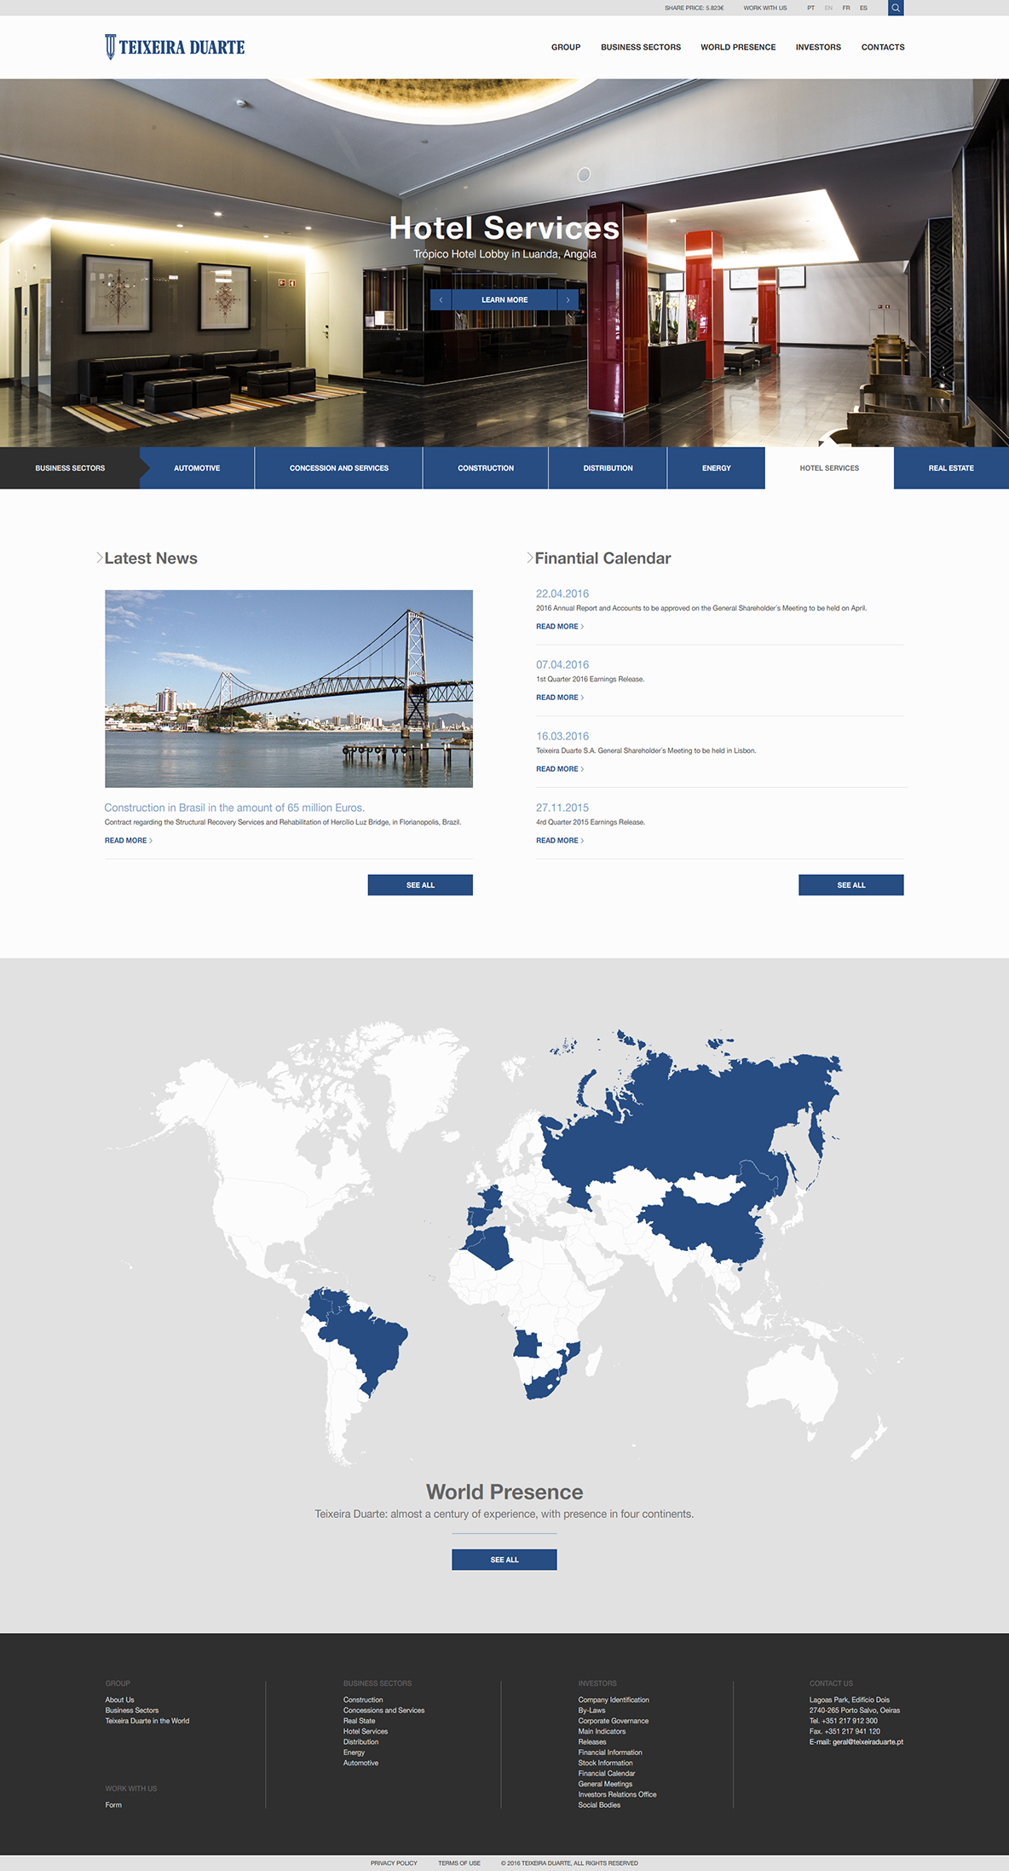Open Construction in Brasil news headline

tap(234, 808)
